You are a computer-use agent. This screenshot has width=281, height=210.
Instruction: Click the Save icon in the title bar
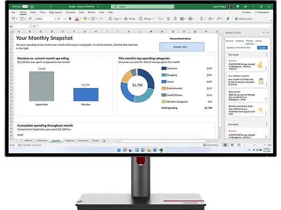tap(32, 7)
